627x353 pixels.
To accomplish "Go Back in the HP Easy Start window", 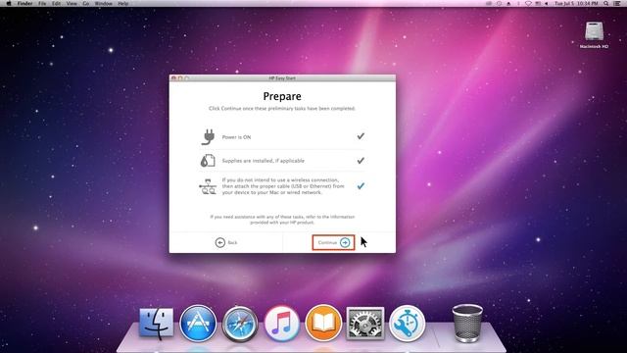I will [226, 242].
